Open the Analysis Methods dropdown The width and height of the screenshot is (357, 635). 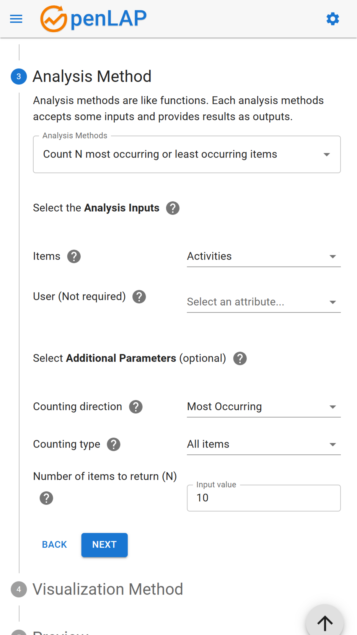pos(187,155)
